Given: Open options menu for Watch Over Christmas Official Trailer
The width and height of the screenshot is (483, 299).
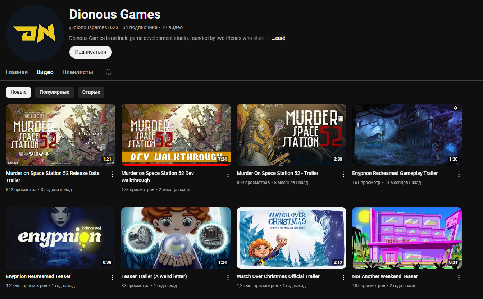Looking at the screenshot, I should click(343, 277).
